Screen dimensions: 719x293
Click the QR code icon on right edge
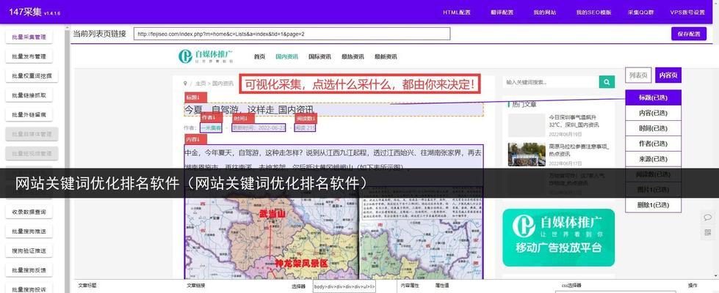[707, 233]
